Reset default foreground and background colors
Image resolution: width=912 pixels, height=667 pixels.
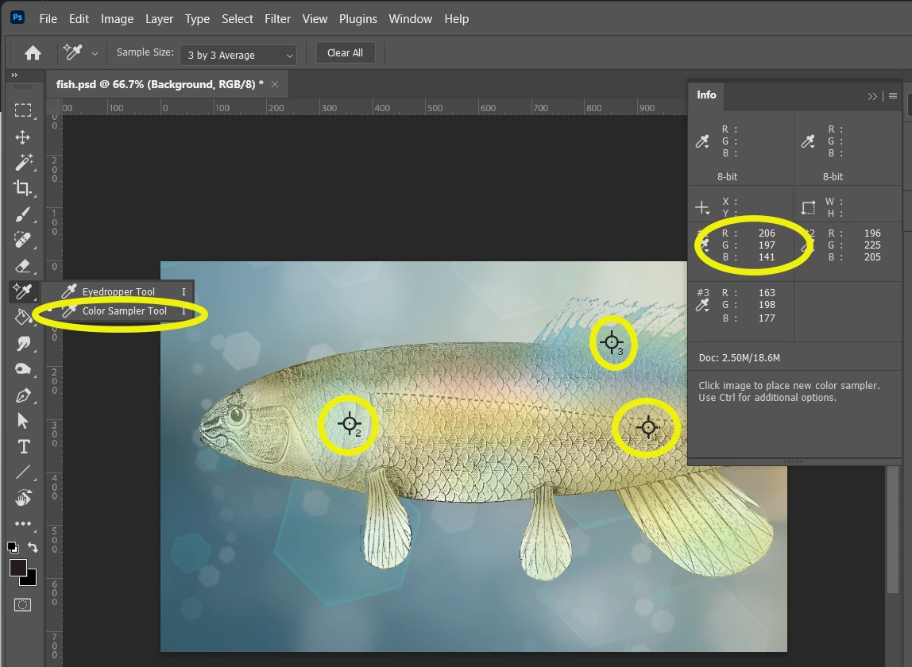12,547
